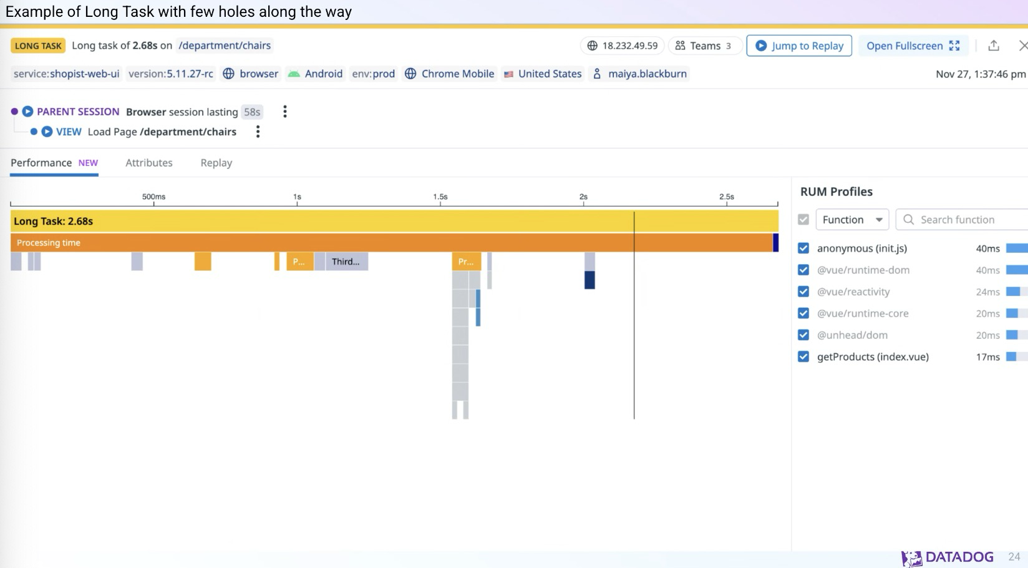
Task: Disable the getProducts (index.vue) checkbox
Action: tap(803, 357)
